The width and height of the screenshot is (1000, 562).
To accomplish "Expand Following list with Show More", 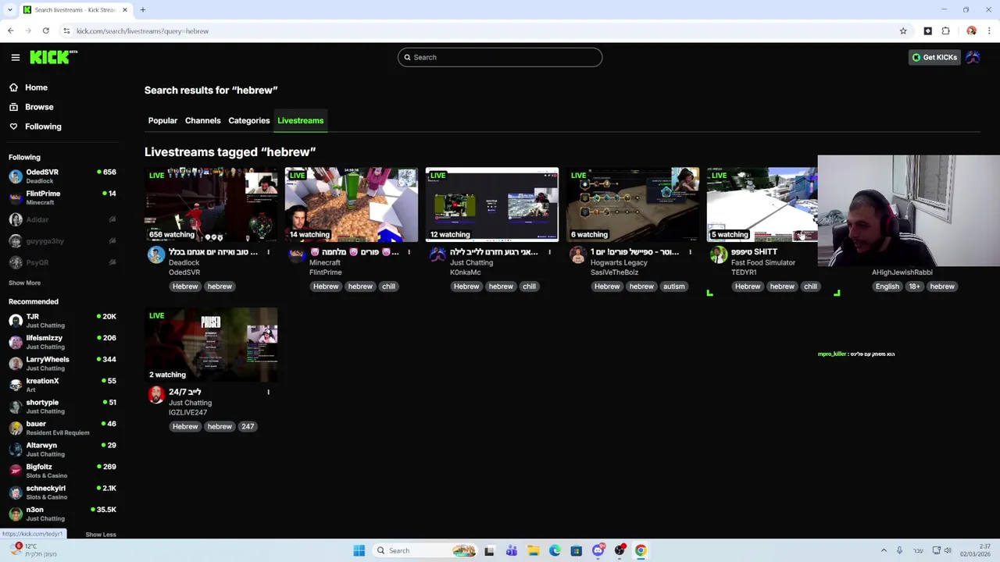I will coord(24,283).
